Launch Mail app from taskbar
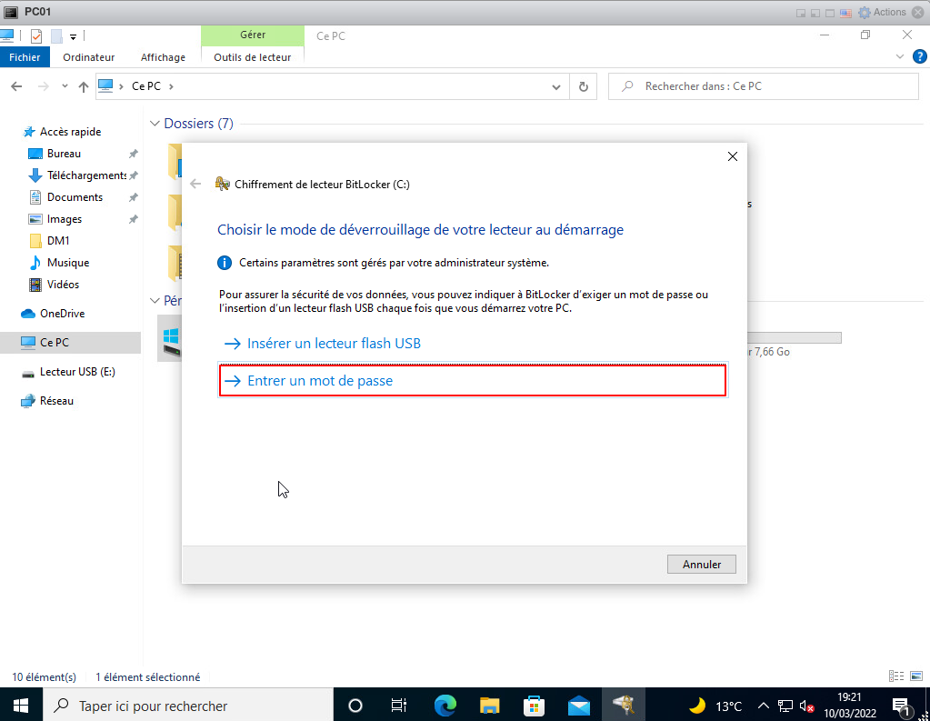 tap(579, 706)
